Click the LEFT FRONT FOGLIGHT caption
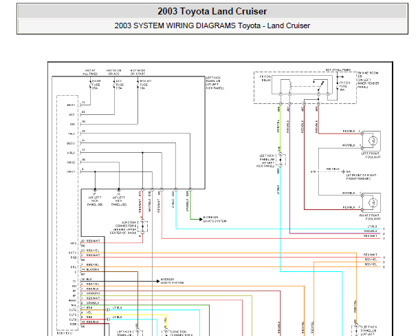The width and height of the screenshot is (418, 336). click(371, 156)
